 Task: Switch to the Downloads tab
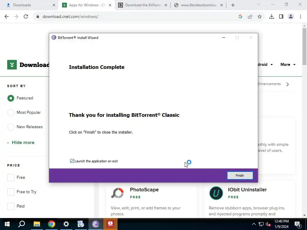tap(29, 5)
